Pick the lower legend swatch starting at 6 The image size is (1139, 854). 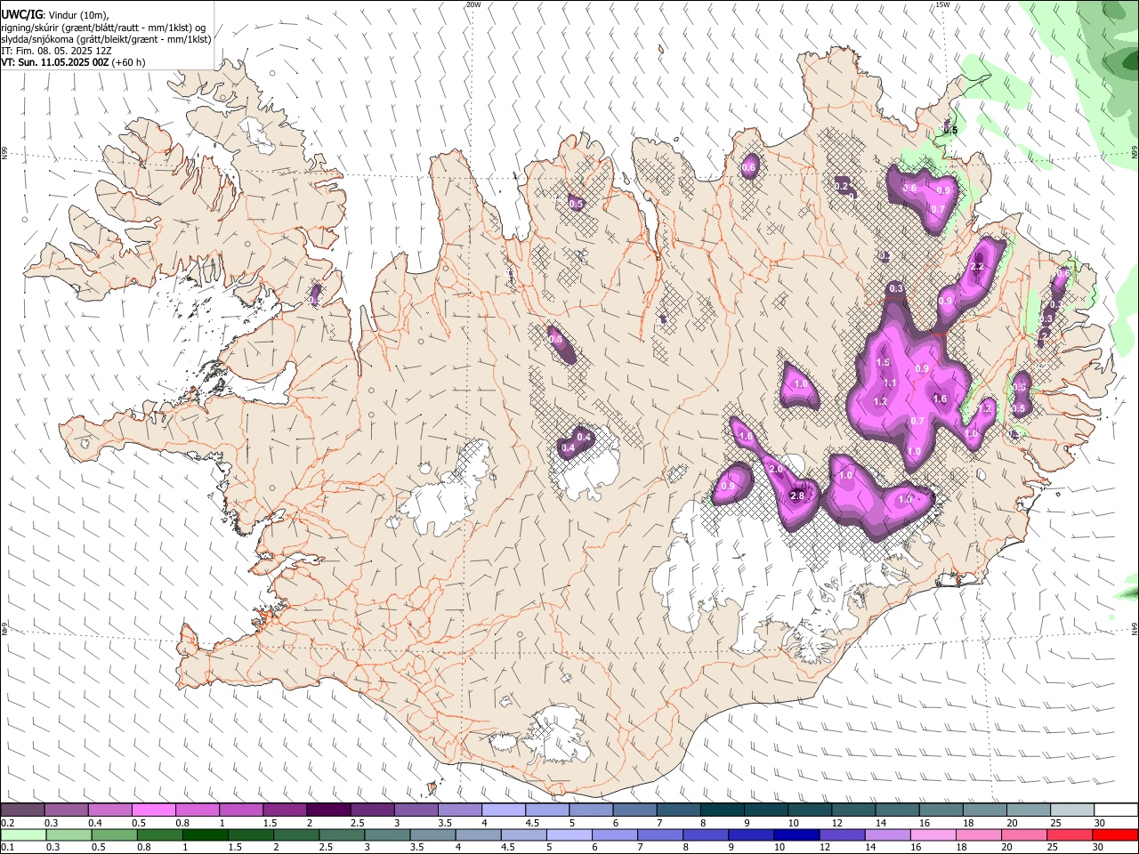pos(614,835)
